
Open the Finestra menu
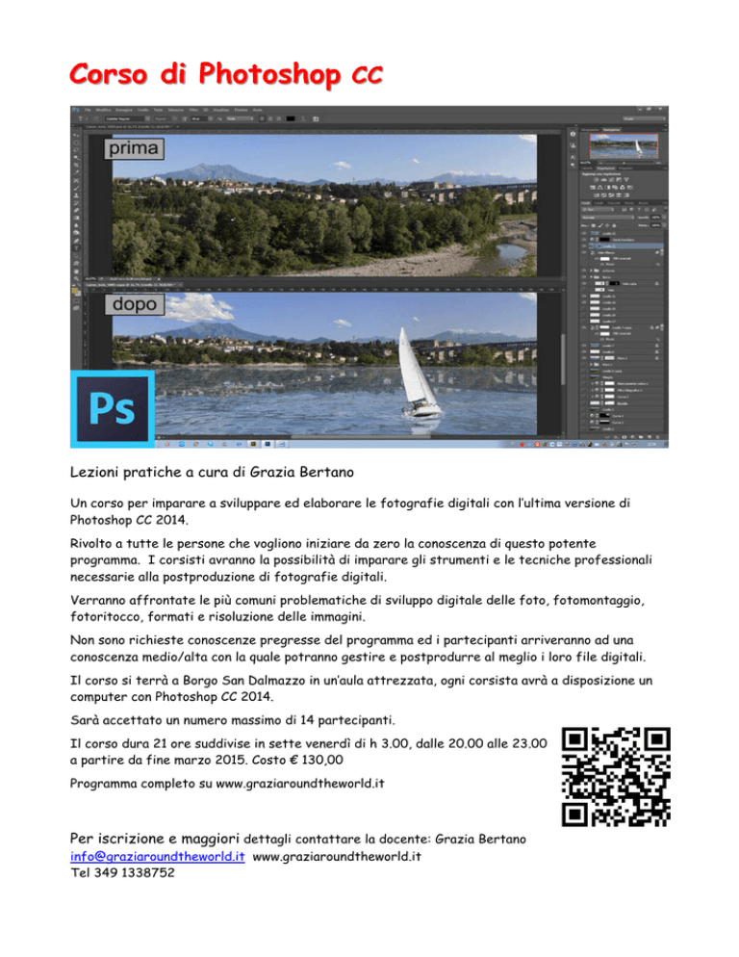(242, 109)
